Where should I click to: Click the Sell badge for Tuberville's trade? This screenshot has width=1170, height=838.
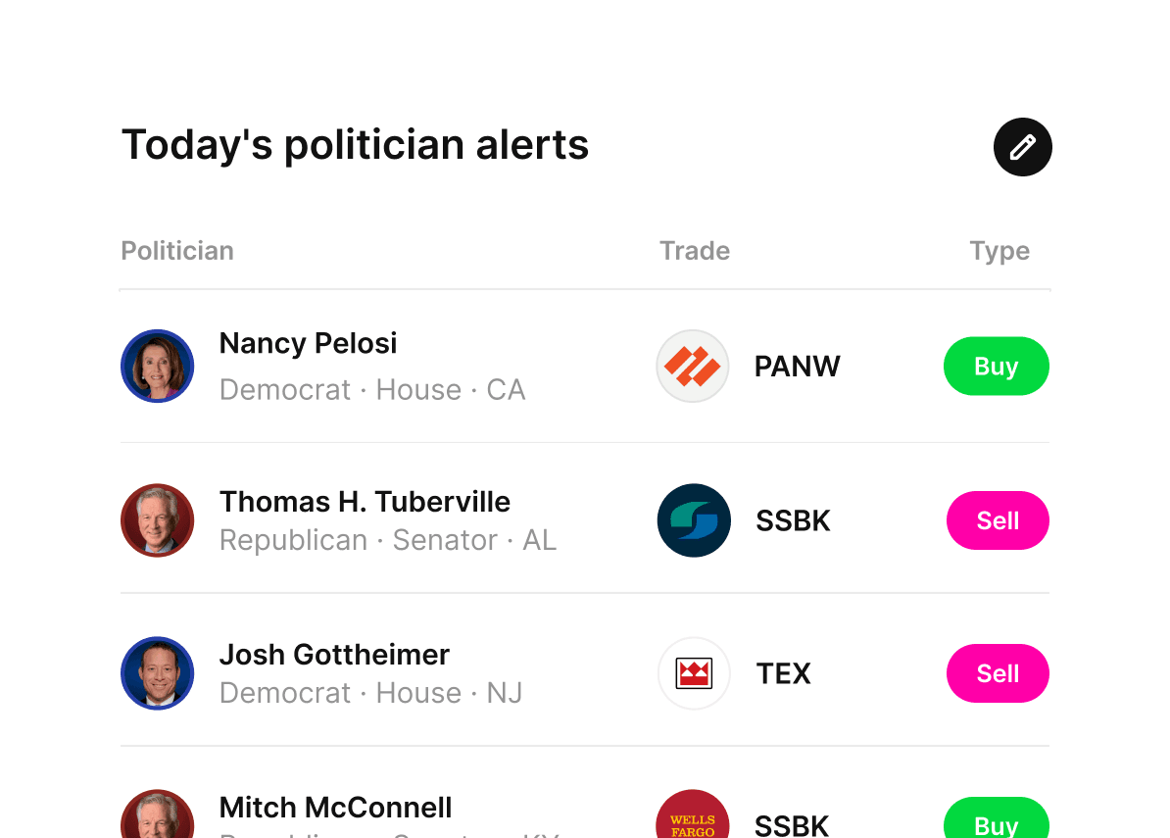[x=997, y=520]
